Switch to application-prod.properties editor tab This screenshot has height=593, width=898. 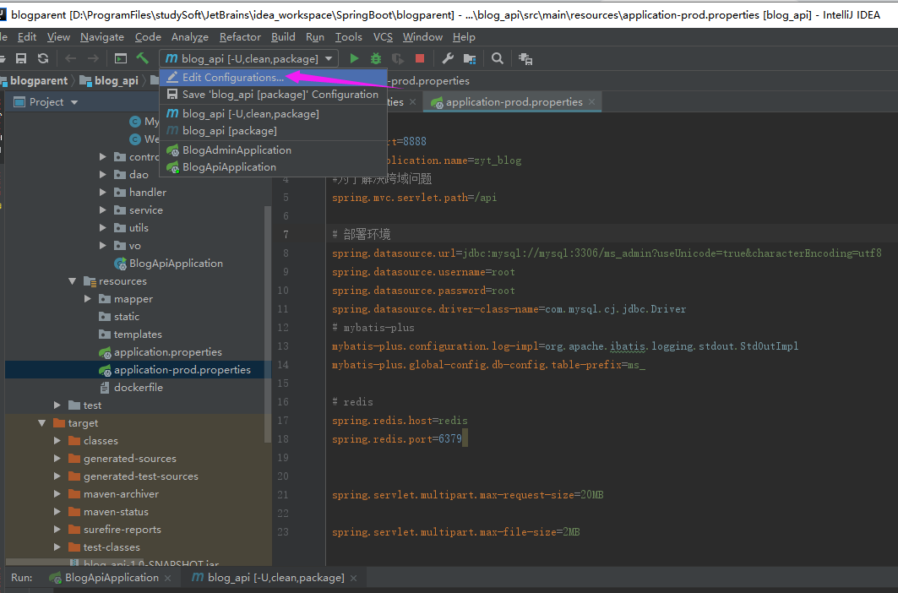point(514,102)
